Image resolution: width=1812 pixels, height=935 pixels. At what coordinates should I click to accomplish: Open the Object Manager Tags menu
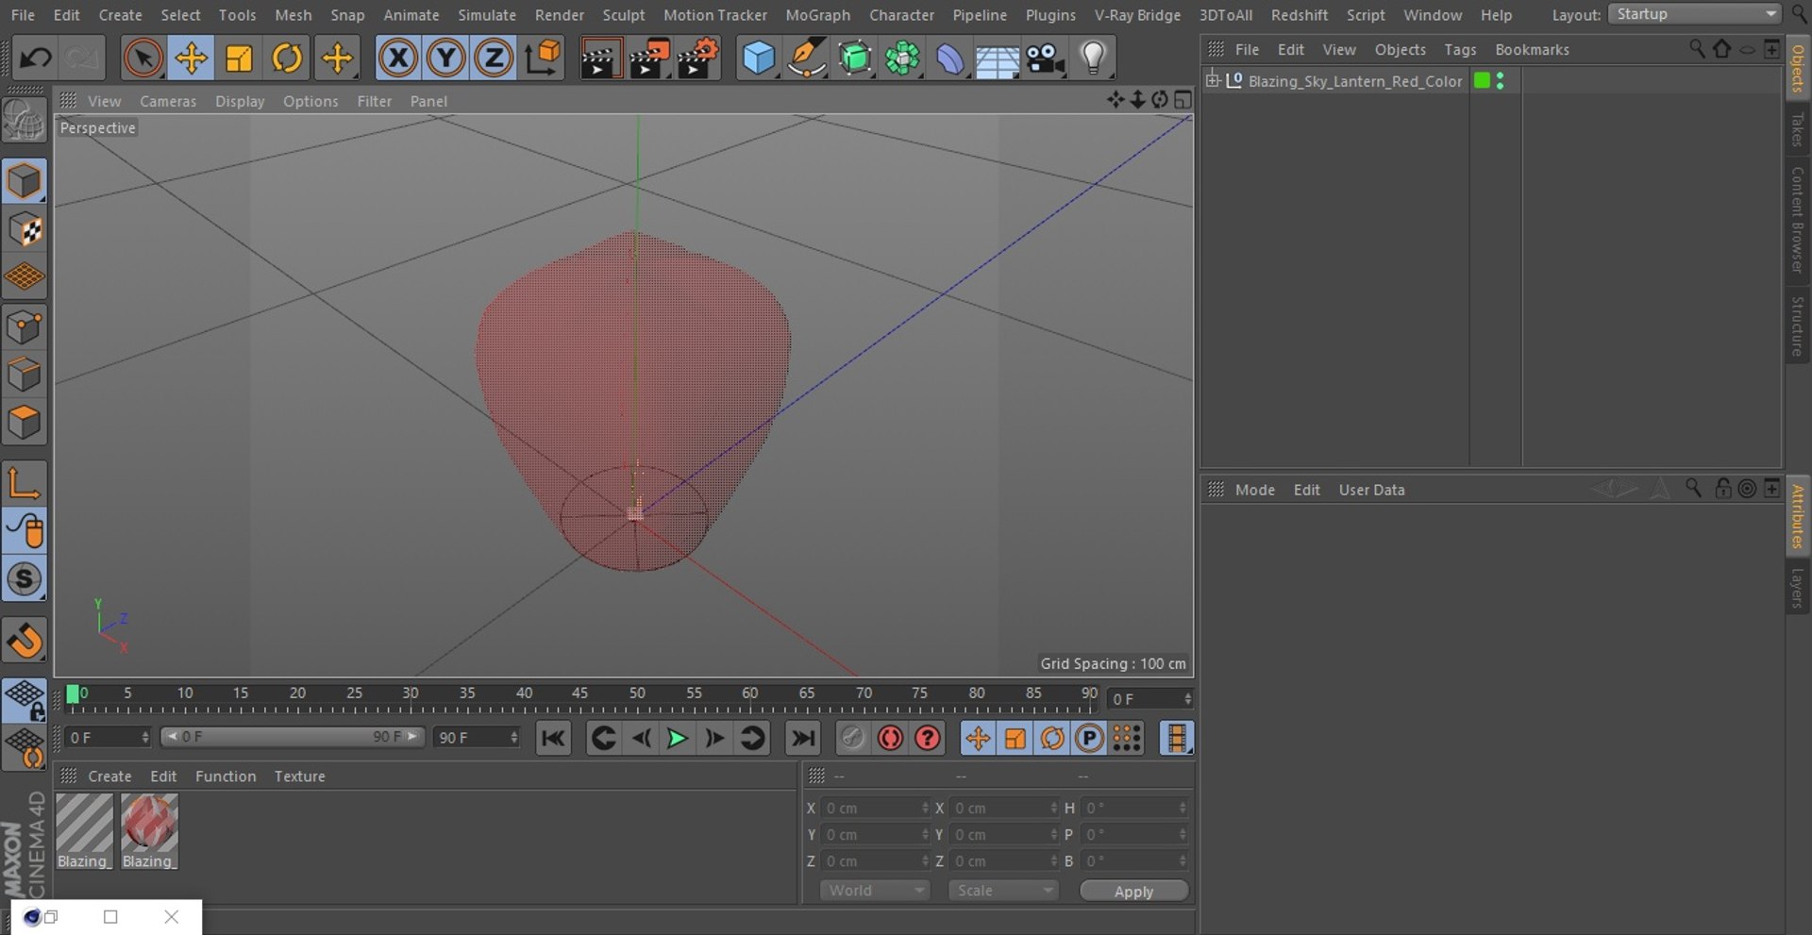coord(1460,49)
